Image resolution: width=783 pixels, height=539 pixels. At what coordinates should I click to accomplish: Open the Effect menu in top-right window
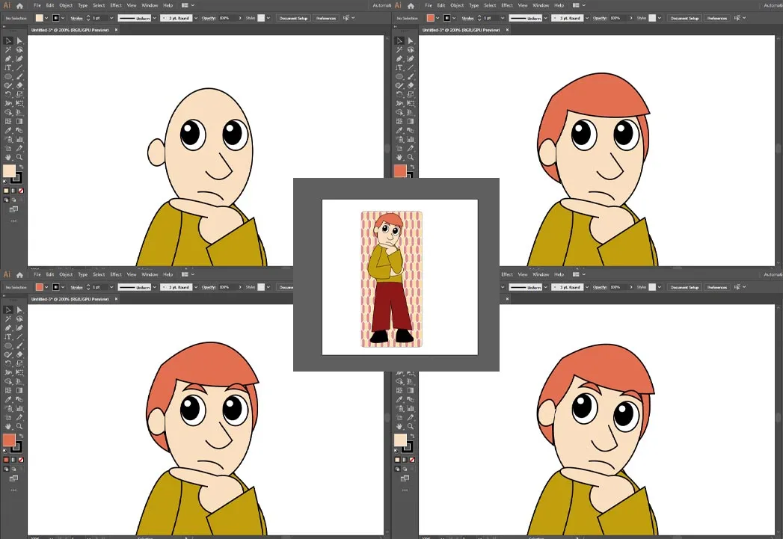pyautogui.click(x=507, y=5)
